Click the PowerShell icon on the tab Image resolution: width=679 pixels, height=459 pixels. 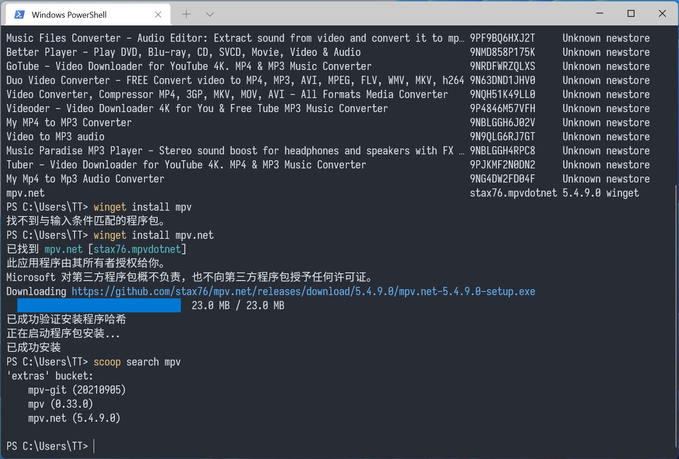[19, 15]
